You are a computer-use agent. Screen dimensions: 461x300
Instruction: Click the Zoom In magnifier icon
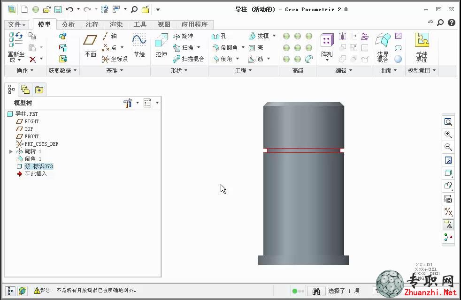tap(448, 135)
